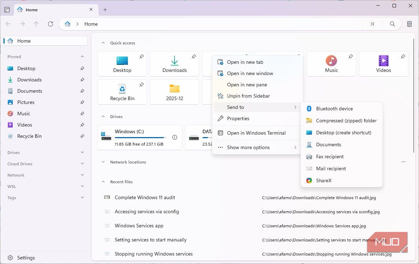Click the home icon in the address bar
The width and height of the screenshot is (419, 264).
(x=67, y=24)
